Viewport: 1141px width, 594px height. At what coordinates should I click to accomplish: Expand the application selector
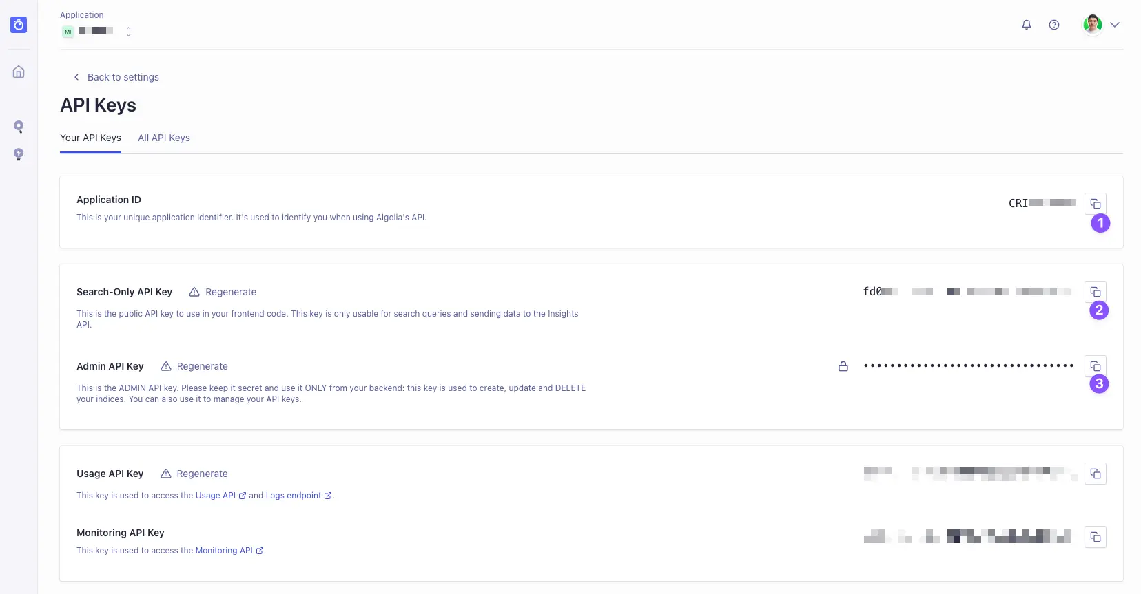coord(128,32)
